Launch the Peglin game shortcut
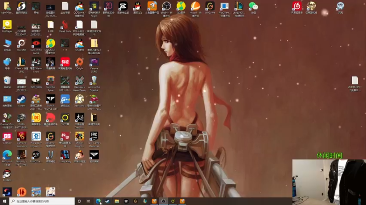The height and width of the screenshot is (205, 366). [94, 10]
